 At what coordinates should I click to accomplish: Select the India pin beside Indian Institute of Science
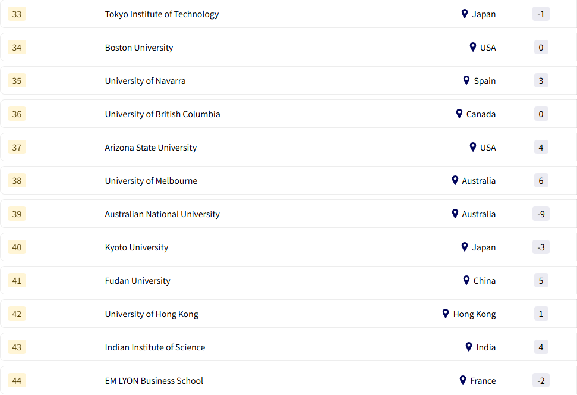point(468,347)
